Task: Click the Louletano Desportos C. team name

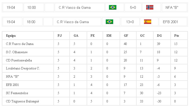Action: (23, 69)
